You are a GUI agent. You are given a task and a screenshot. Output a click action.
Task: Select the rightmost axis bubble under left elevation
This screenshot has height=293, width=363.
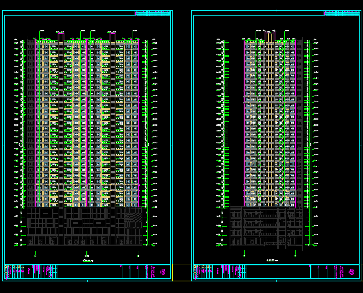[138, 256]
